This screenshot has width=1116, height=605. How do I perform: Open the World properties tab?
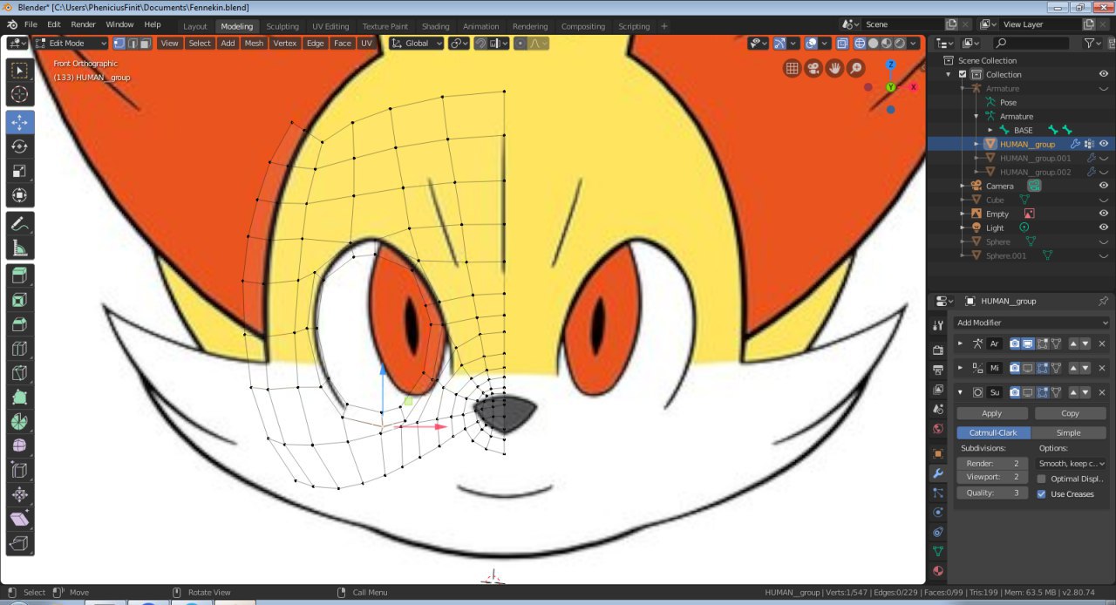(x=938, y=429)
